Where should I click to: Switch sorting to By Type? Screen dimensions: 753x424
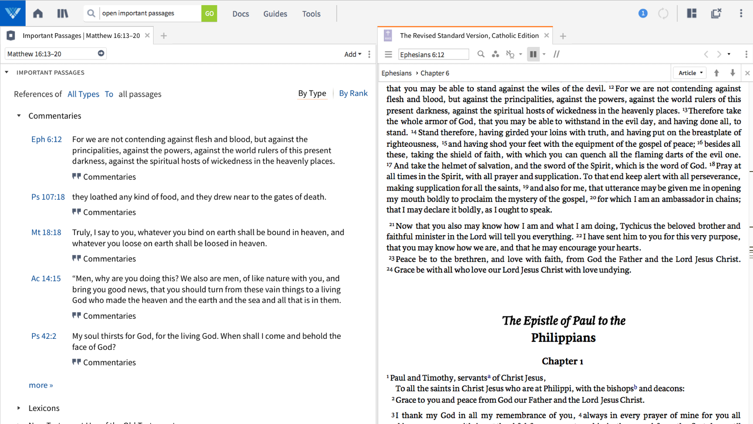tap(312, 93)
